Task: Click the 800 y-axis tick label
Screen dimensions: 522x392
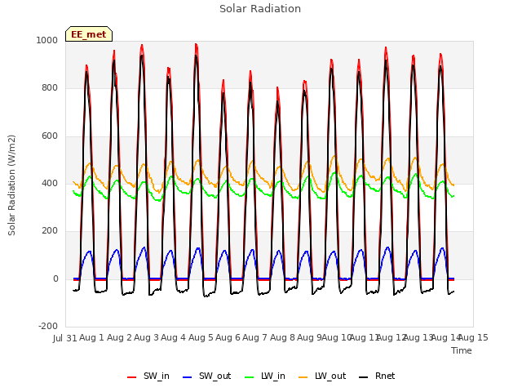Action: click(50, 88)
